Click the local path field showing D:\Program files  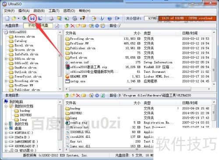(x=167, y=95)
